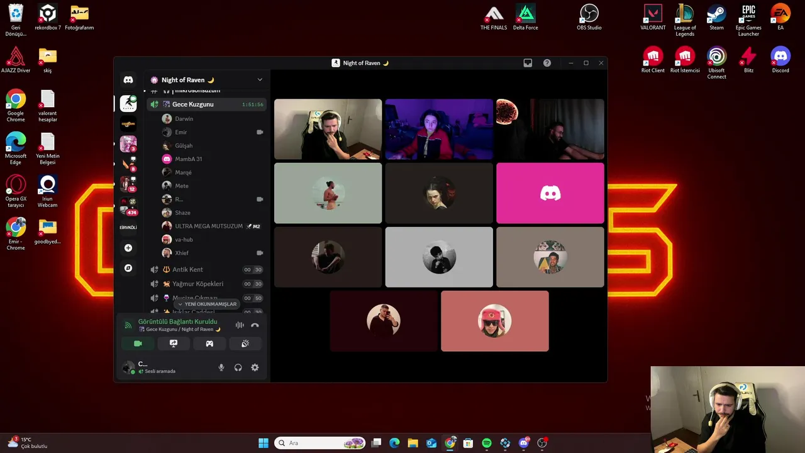This screenshot has height=453, width=805.
Task: Open EIRVKÖLİ server icon
Action: pos(128,227)
